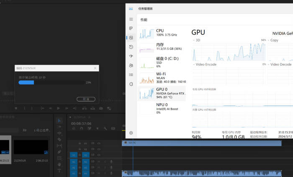This screenshot has height=177, width=293.
Task: Solo audio track A1
Action: pyautogui.click(x=105, y=161)
